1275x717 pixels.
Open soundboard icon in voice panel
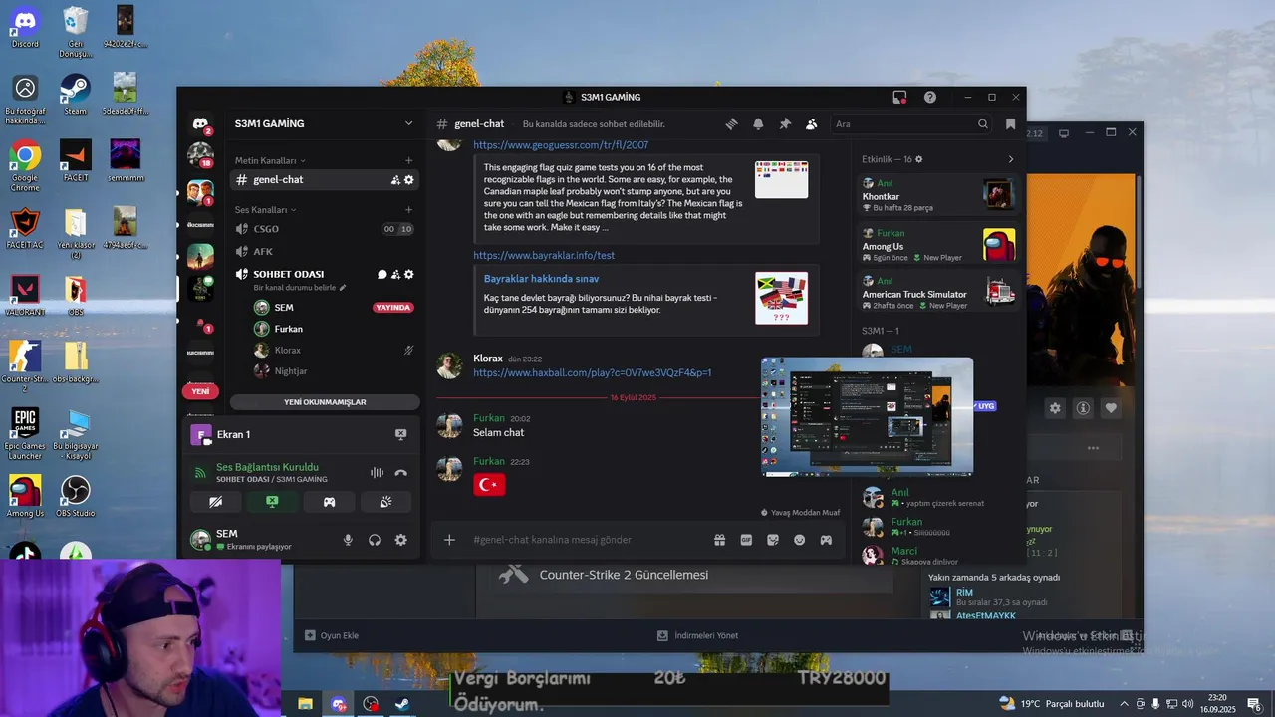pyautogui.click(x=385, y=502)
